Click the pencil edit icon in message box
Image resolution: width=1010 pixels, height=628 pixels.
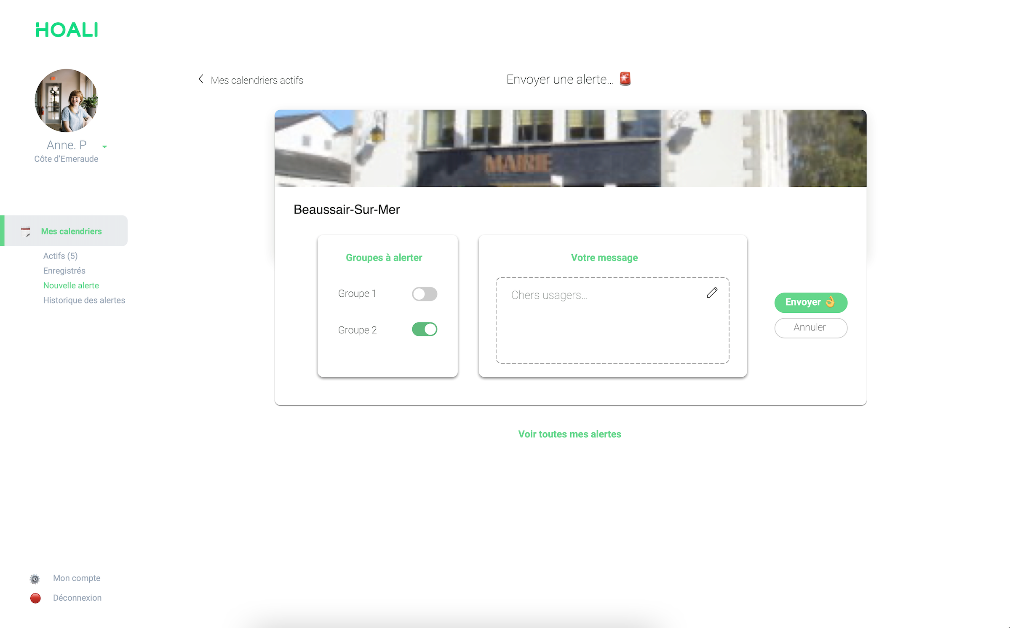(712, 293)
